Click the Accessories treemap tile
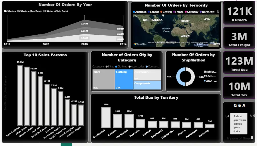The image size is (257, 146). pos(147,75)
